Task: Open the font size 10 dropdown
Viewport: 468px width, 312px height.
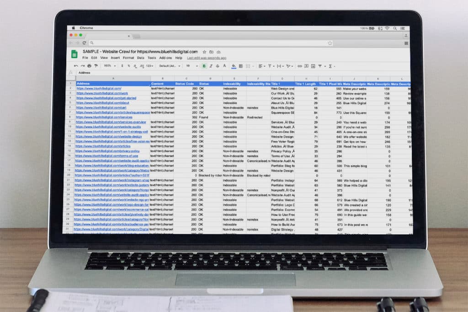Action: (192, 66)
